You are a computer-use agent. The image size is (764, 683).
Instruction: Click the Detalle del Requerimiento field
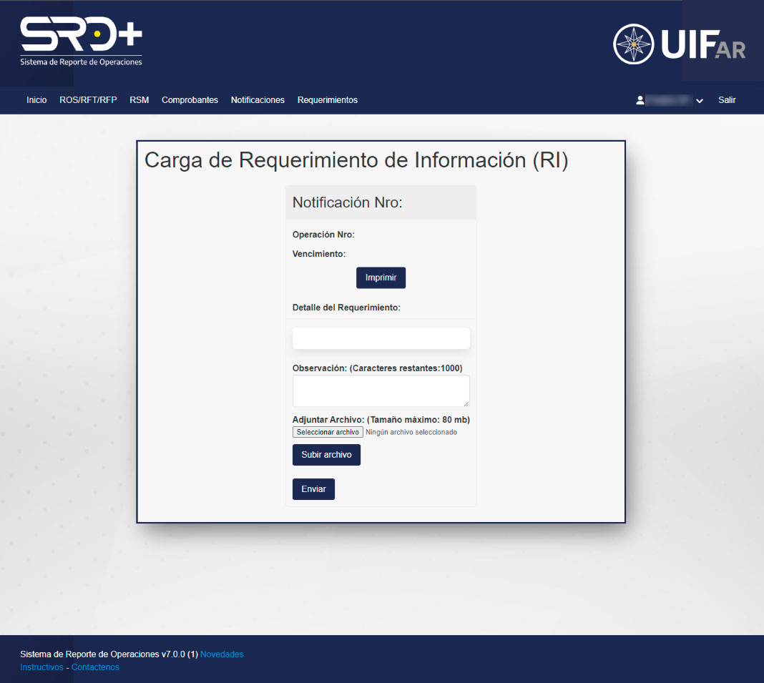381,338
